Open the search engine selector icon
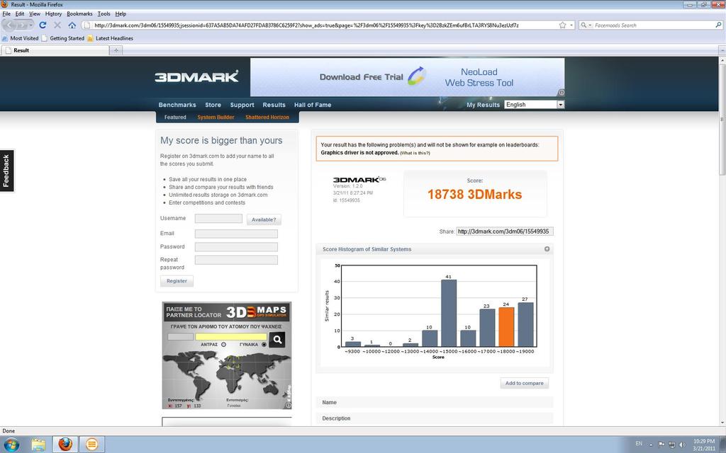Viewport: 726px width, 453px height. point(586,25)
